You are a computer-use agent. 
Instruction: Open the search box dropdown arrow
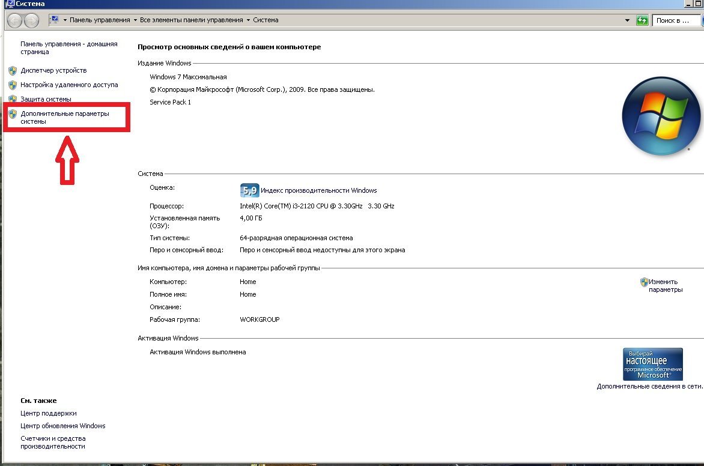(x=697, y=20)
